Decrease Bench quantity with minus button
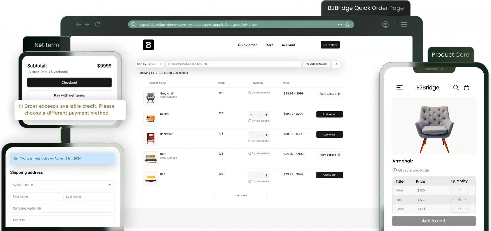The height and width of the screenshot is (231, 491). click(x=251, y=115)
